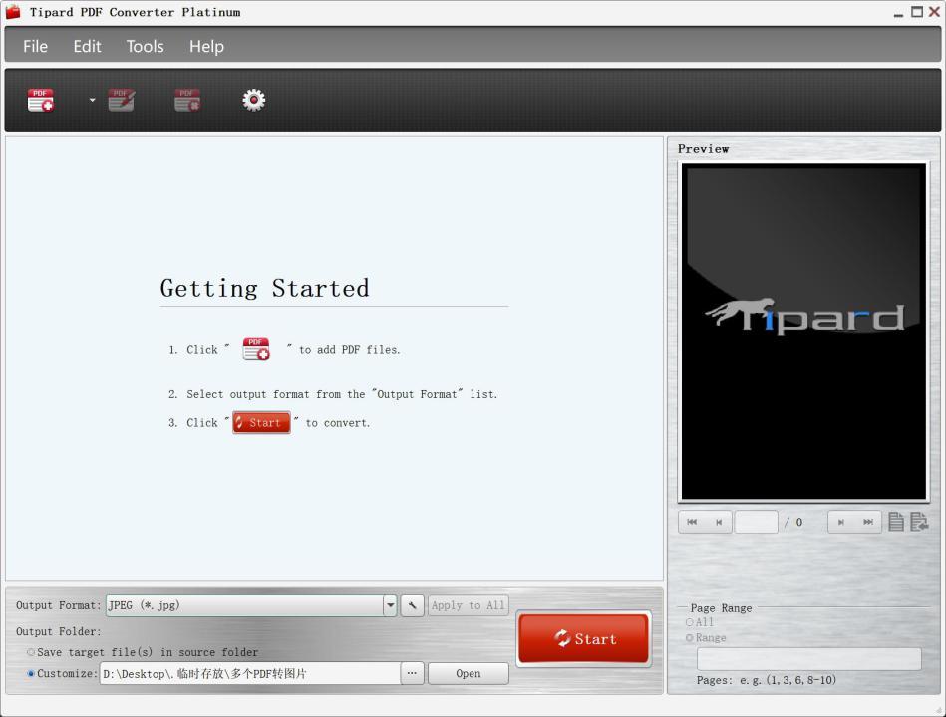This screenshot has height=717, width=946.
Task: Click the JPEG (*.jpg) output format field
Action: pos(244,605)
